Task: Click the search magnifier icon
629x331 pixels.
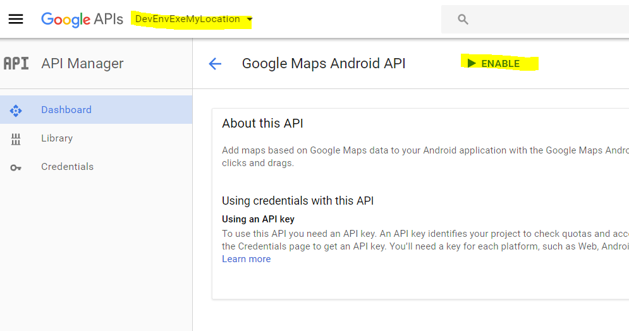Action: point(463,19)
